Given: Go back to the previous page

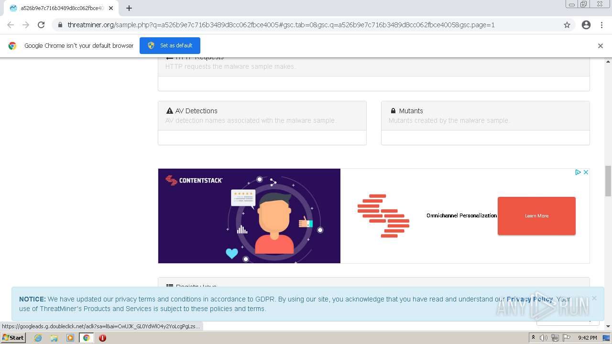Looking at the screenshot, I should (x=11, y=25).
